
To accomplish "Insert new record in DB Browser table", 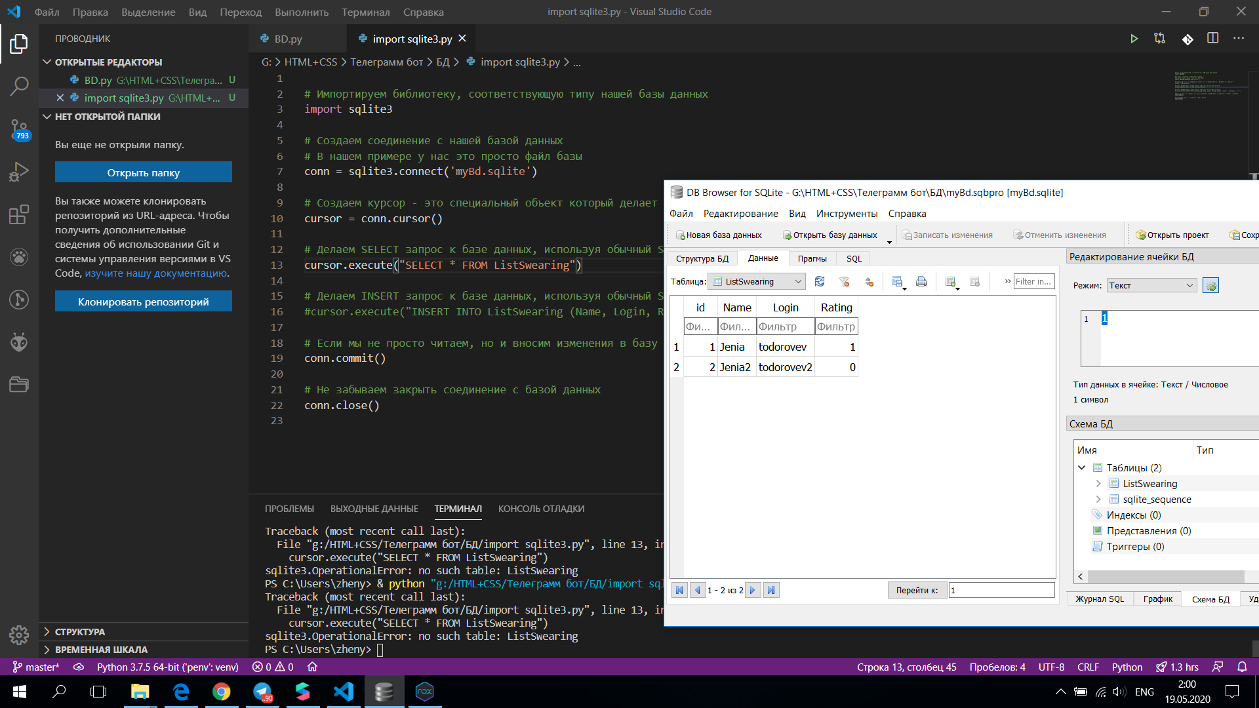I will (950, 281).
